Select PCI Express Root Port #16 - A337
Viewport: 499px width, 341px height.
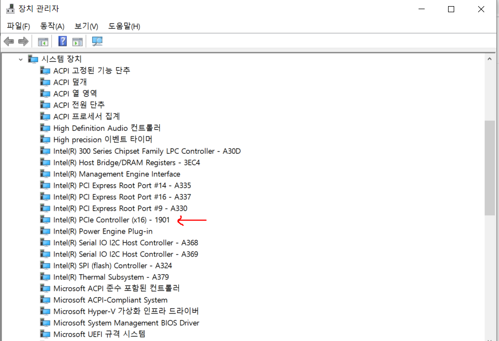[122, 197]
